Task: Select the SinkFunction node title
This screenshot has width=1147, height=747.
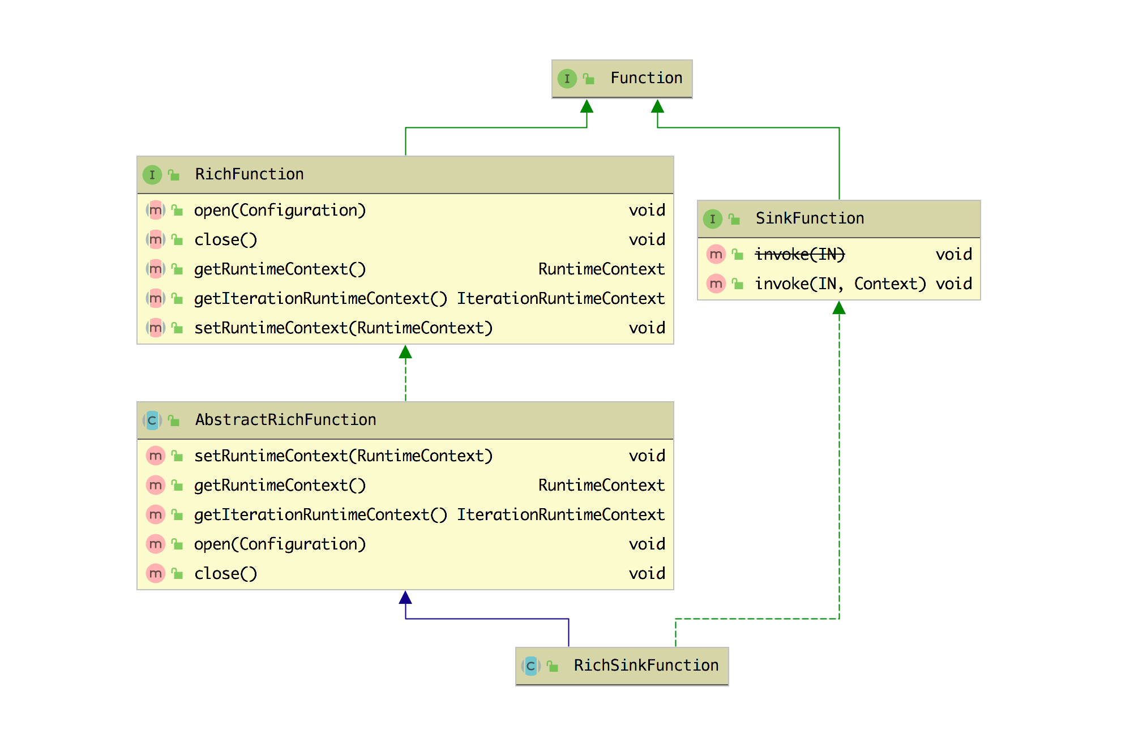Action: (810, 218)
